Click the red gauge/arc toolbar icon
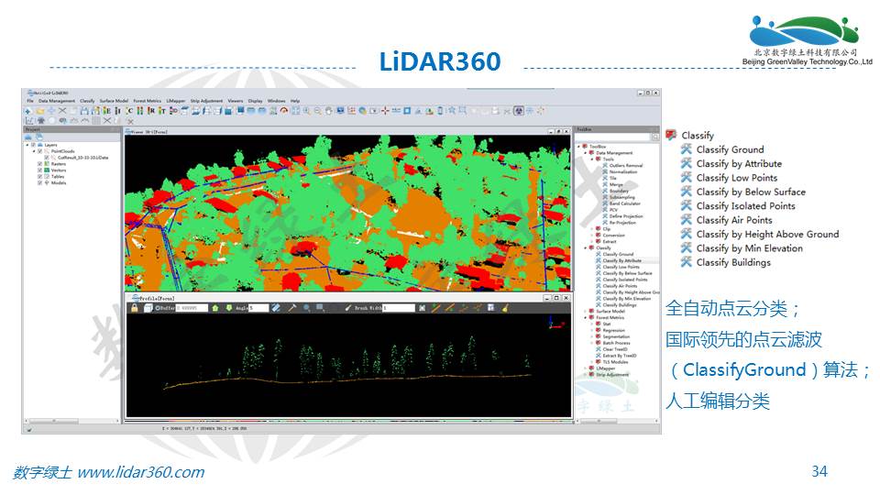Screen dimensions: 880x495 284,111
